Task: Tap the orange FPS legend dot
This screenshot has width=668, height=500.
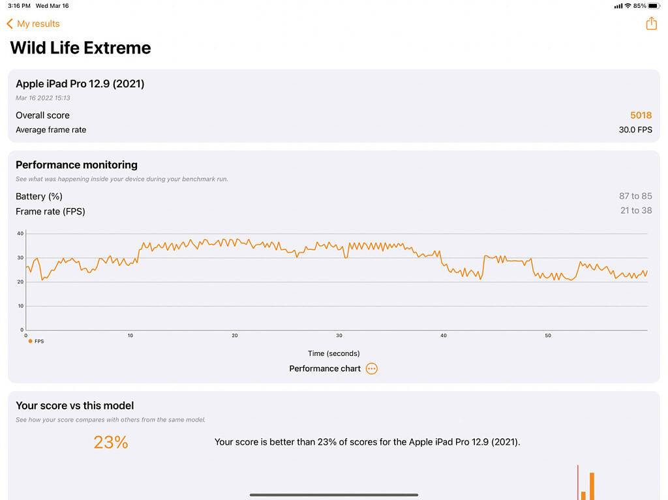Action: coord(30,341)
